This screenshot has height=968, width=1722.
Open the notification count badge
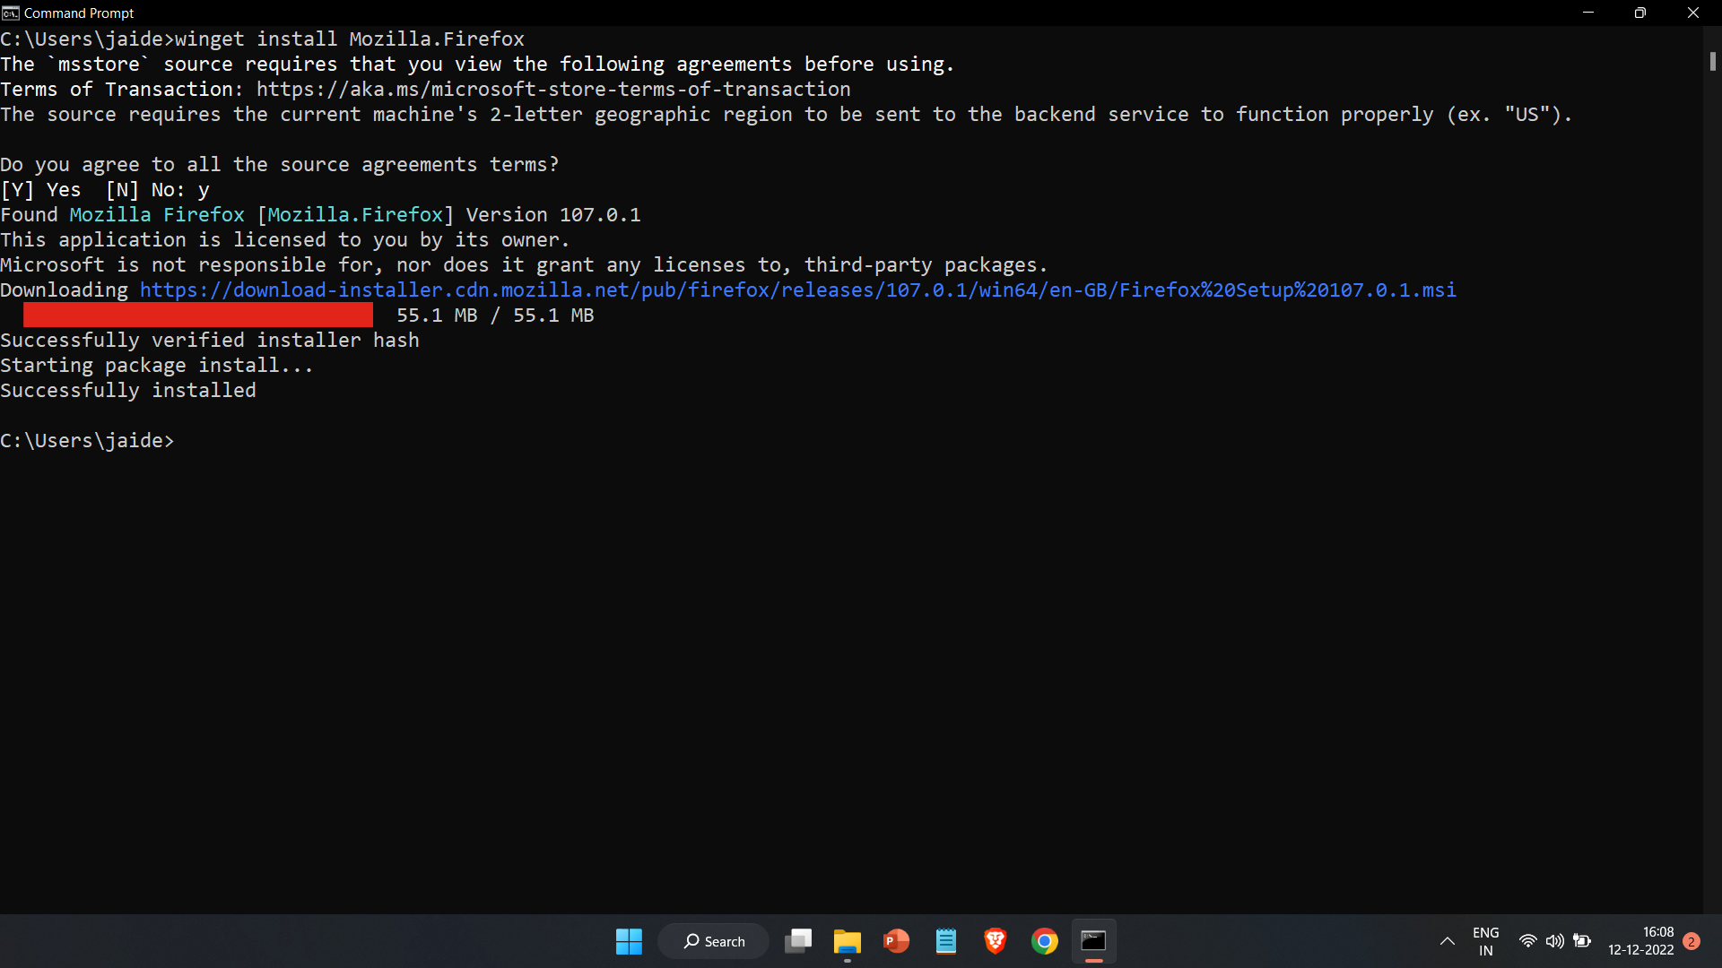coord(1692,941)
